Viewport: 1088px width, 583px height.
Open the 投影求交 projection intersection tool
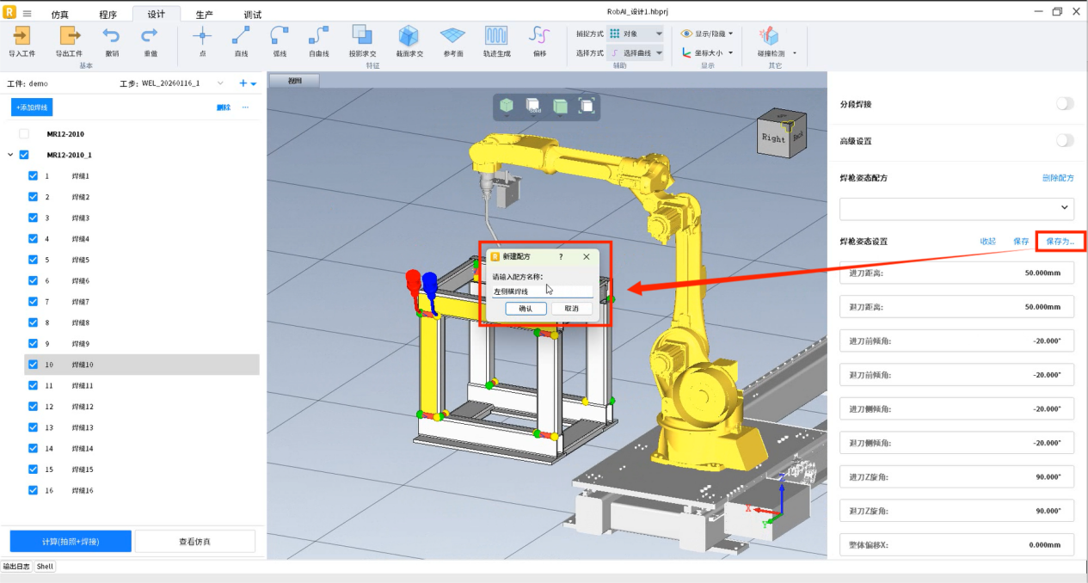[x=362, y=36]
